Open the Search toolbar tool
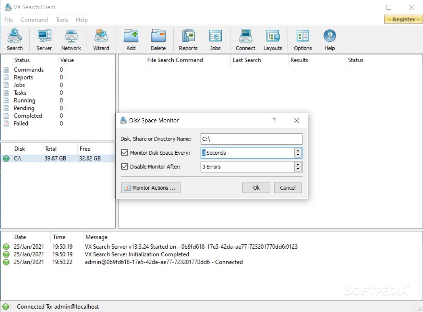This screenshot has height=312, width=423. tap(15, 40)
